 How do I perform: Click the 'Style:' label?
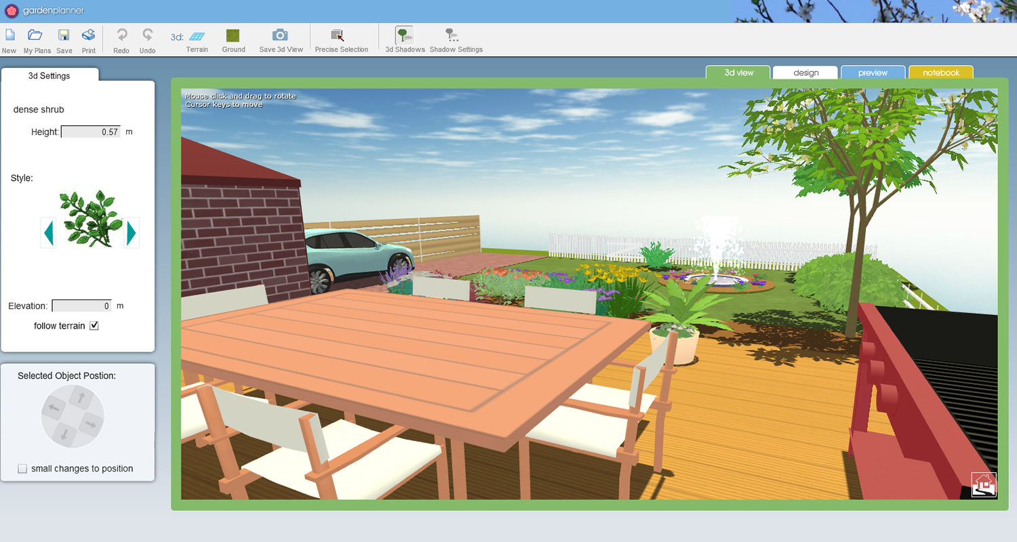point(22,178)
